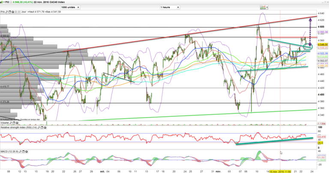Click the yellow 4 548,35 current price tag
The image size is (329, 173).
coord(322,44)
